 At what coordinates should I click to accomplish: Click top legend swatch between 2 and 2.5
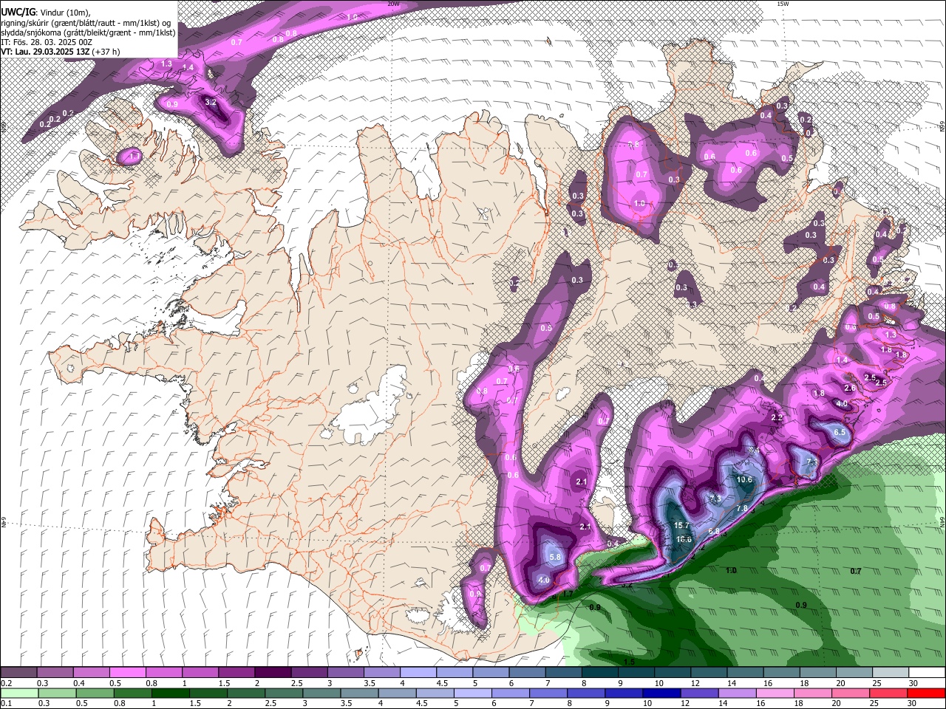pyautogui.click(x=273, y=672)
